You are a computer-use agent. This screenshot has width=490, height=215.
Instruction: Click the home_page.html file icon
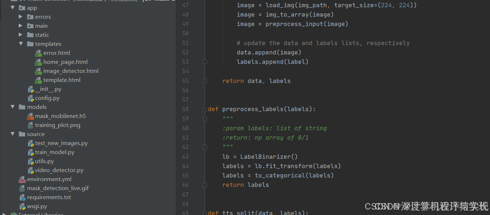coord(38,62)
